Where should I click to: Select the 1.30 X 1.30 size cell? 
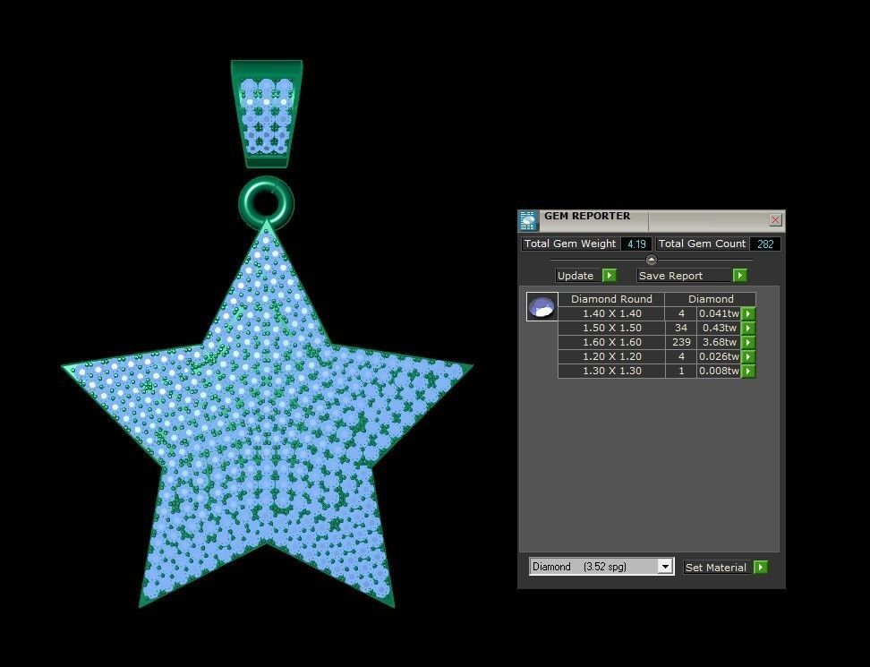pyautogui.click(x=611, y=371)
